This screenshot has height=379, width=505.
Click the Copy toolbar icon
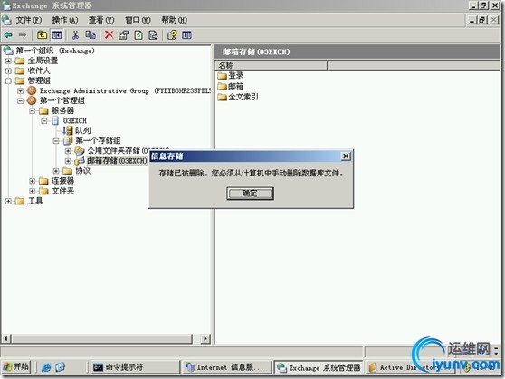coord(91,34)
